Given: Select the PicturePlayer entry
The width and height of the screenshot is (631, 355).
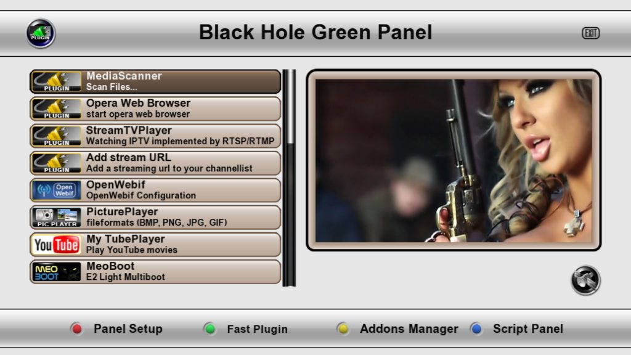Looking at the screenshot, I should (x=155, y=218).
